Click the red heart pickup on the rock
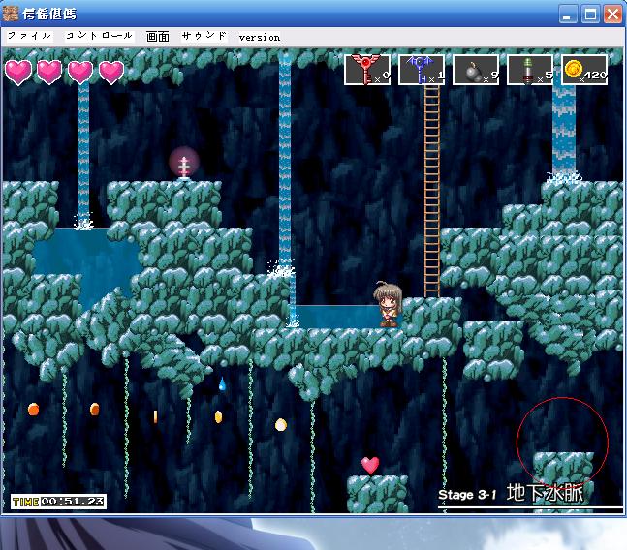The height and width of the screenshot is (550, 627). 370,466
